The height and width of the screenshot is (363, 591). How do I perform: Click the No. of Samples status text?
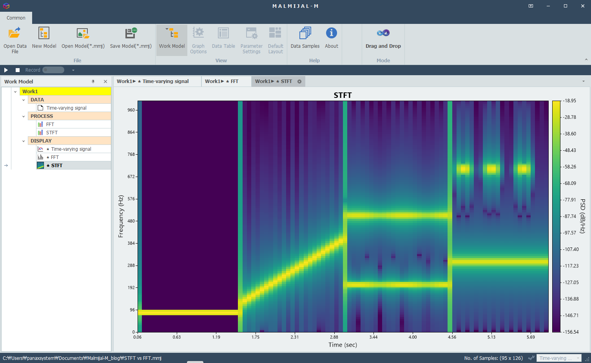click(x=493, y=358)
